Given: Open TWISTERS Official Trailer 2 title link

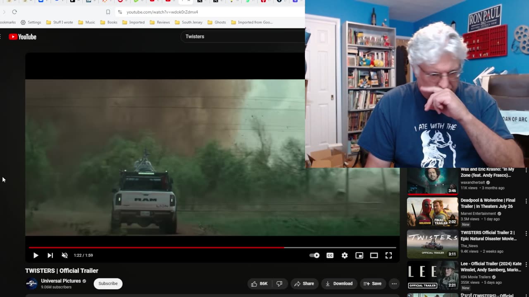Looking at the screenshot, I should pyautogui.click(x=488, y=236).
